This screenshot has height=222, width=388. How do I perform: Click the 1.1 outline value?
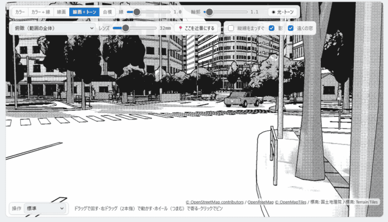tap(254, 12)
